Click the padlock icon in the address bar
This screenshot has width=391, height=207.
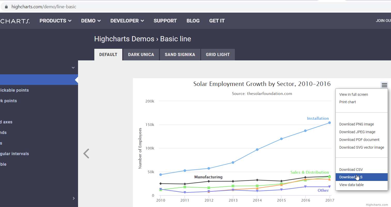coord(6,7)
